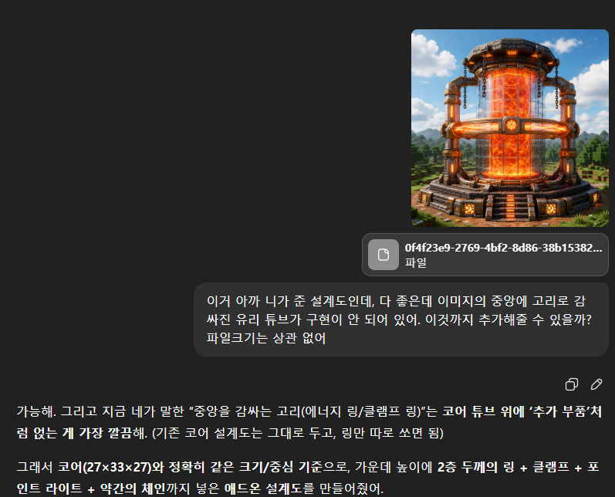Click the "파일" label under the filename

[x=415, y=262]
